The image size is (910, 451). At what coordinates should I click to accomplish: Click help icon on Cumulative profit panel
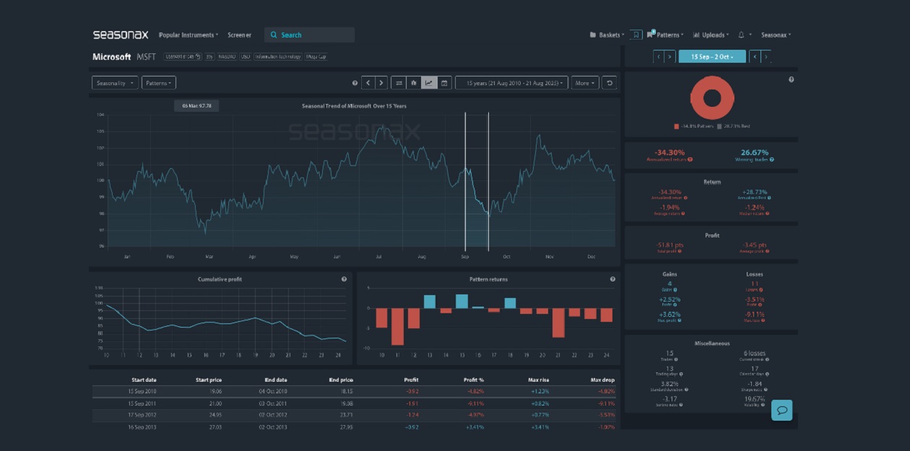(344, 279)
